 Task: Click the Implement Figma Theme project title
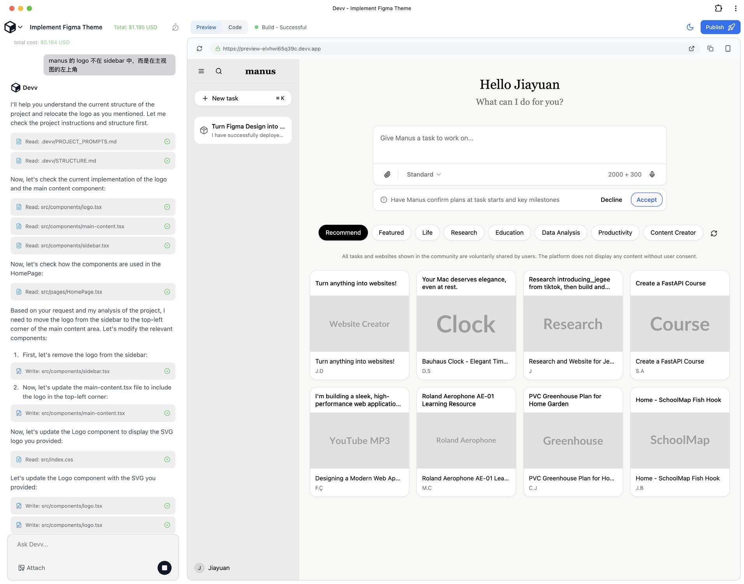point(66,27)
